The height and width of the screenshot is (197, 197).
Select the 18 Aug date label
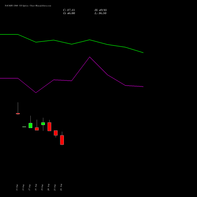coord(36,188)
